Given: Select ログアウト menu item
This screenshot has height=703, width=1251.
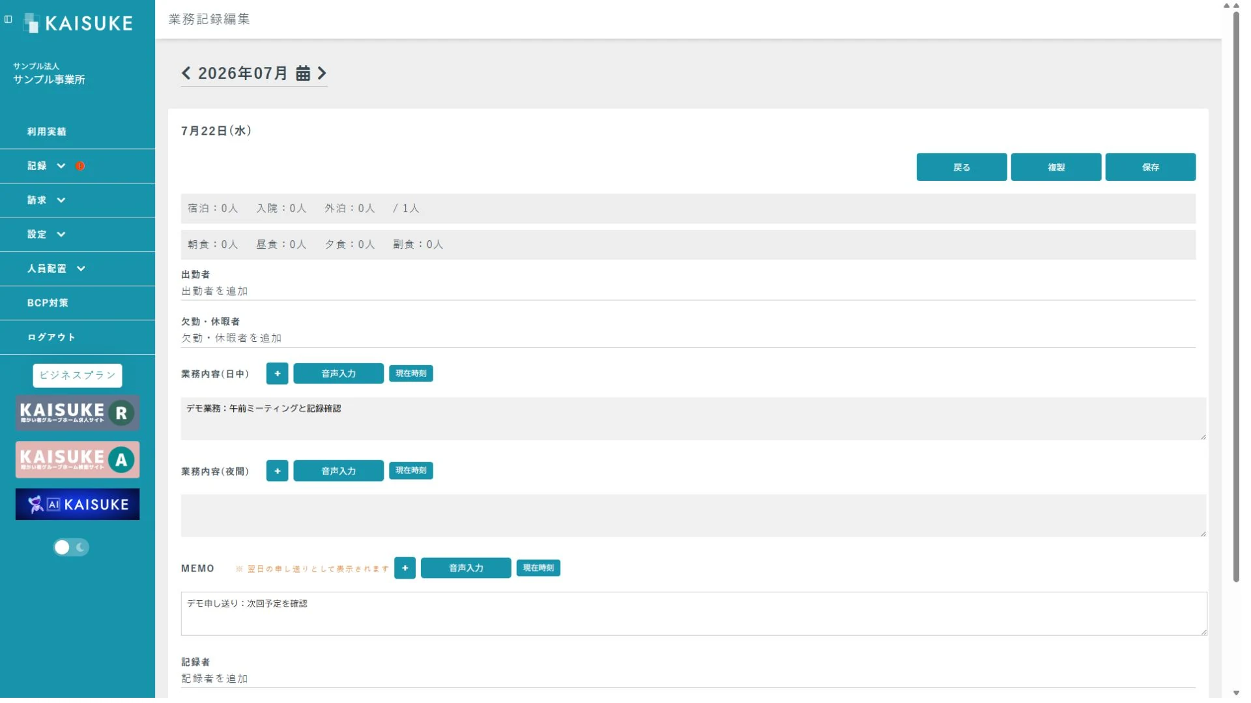Looking at the screenshot, I should (x=78, y=337).
